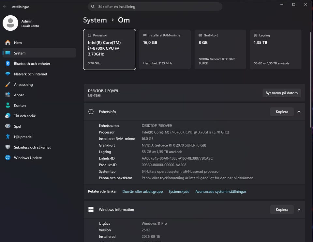Click the Windows logo beside Windows-information
The image size is (313, 242).
91,209
